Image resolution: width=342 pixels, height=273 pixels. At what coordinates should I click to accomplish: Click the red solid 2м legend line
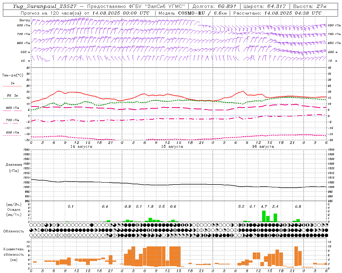pyautogui.click(x=12, y=86)
